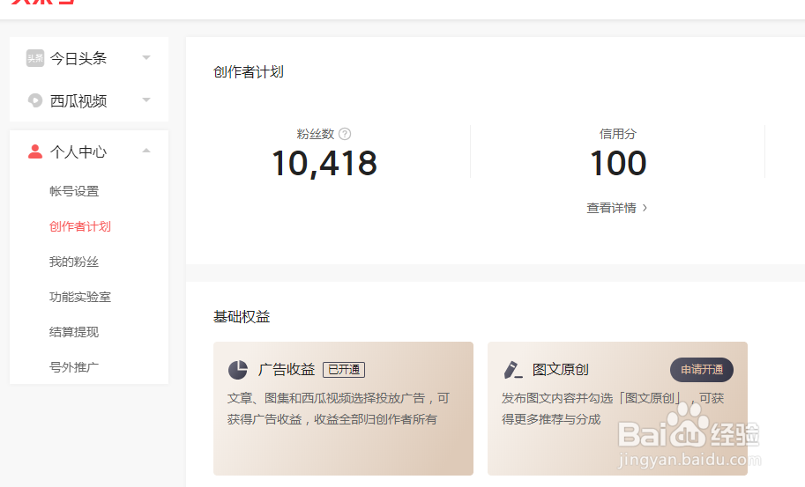
Task: Click the pie chart icon on 广告收益 card
Action: coord(238,370)
